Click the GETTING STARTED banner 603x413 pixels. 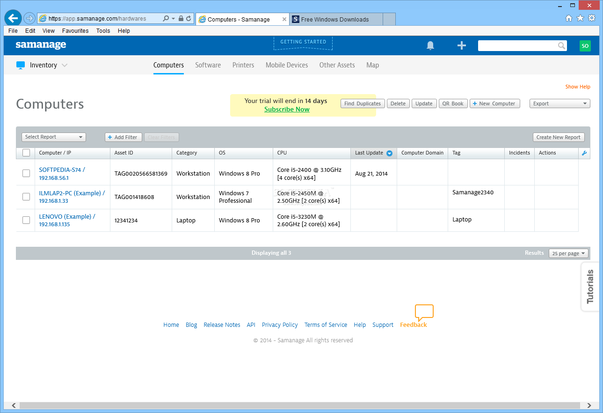303,42
